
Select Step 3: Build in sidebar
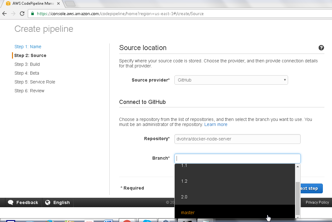coord(27,64)
